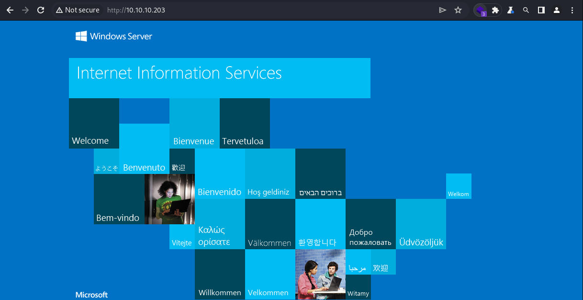Open the Not secure site info

click(x=78, y=10)
